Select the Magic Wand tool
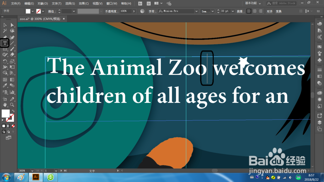324x182 pixels. (5, 31)
